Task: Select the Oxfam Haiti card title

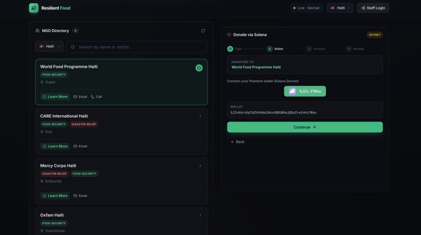Action: tap(52, 215)
